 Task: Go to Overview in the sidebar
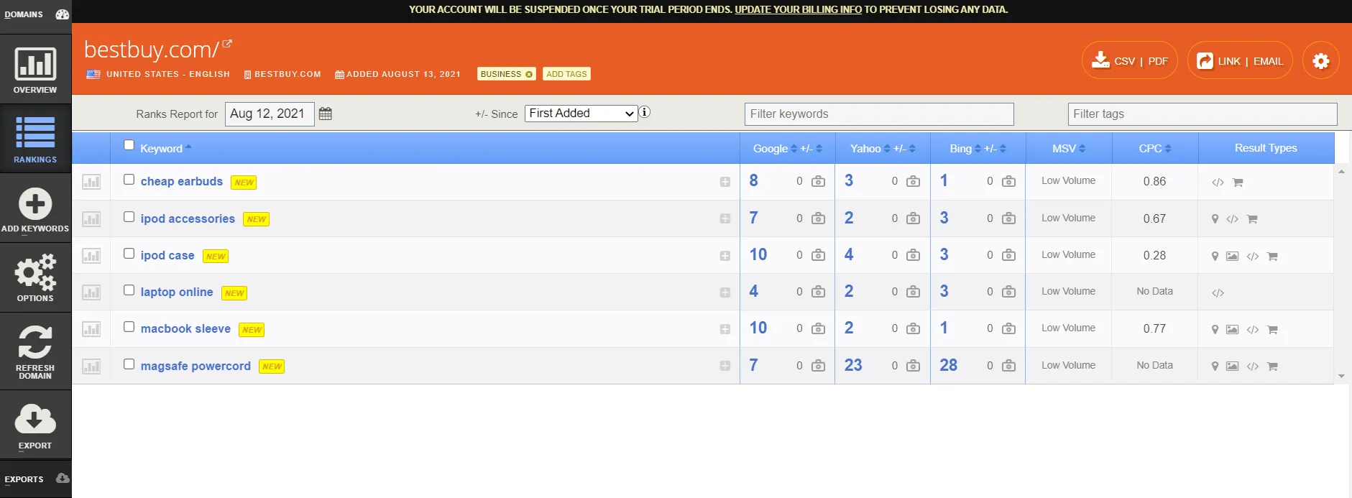(x=35, y=70)
